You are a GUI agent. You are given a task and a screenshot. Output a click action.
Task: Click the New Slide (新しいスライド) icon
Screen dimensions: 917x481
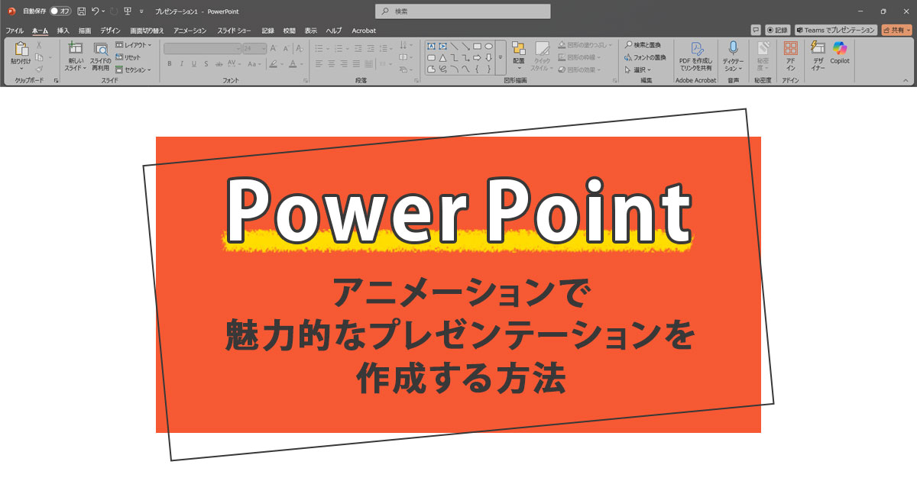point(75,47)
